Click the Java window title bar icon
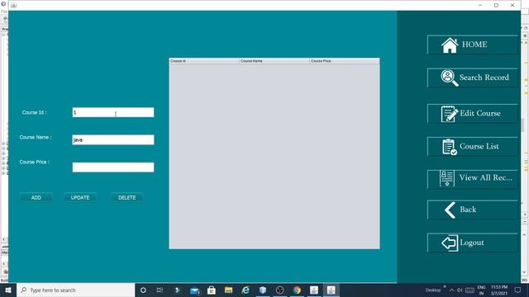The height and width of the screenshot is (297, 529). tap(13, 5)
